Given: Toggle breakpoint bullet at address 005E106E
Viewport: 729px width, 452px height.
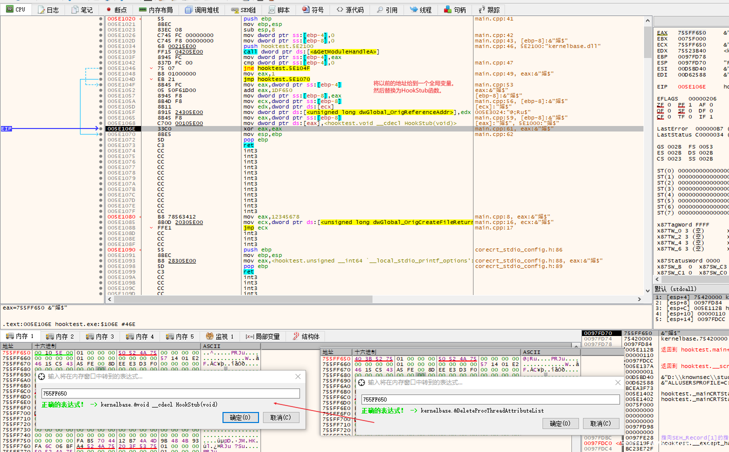Looking at the screenshot, I should tap(101, 128).
